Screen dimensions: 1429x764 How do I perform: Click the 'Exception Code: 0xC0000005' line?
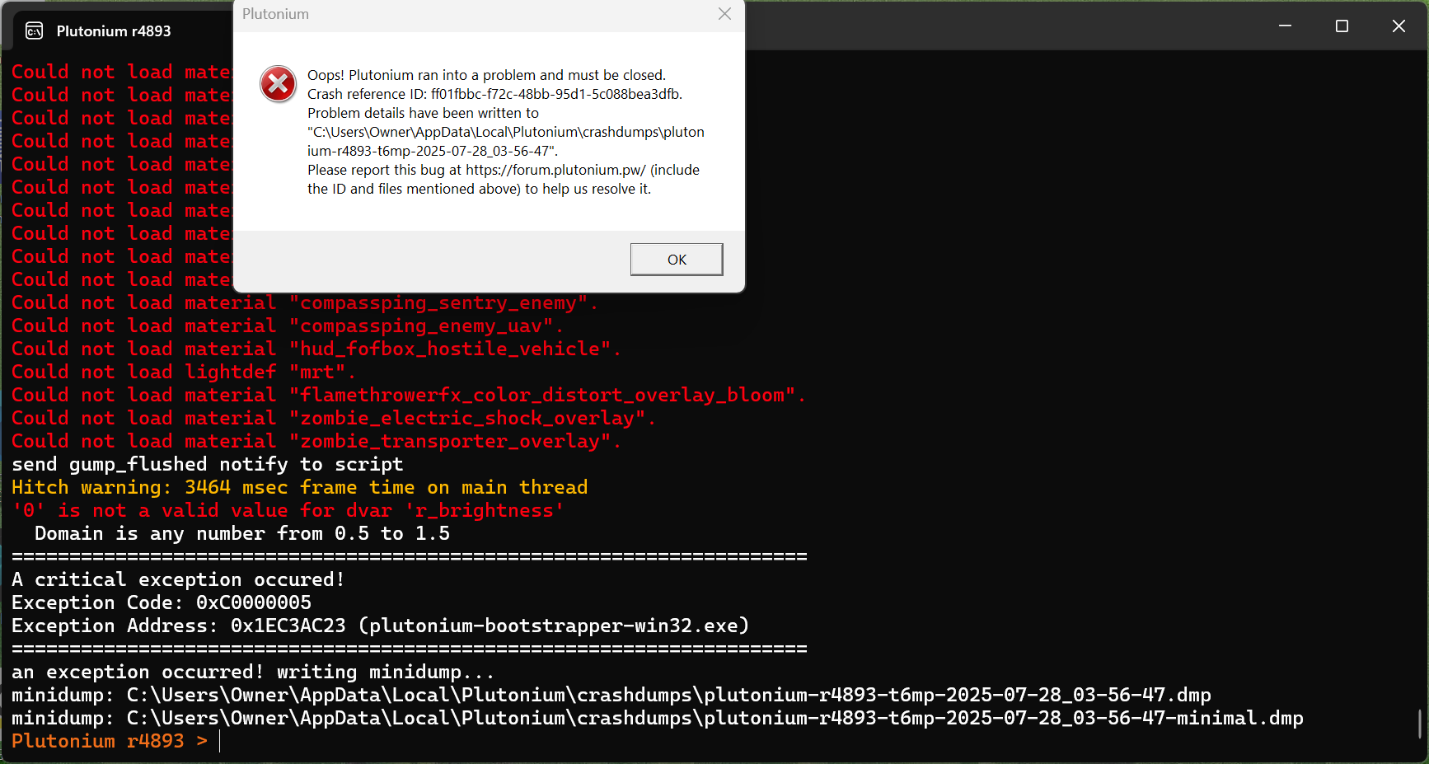coord(162,602)
